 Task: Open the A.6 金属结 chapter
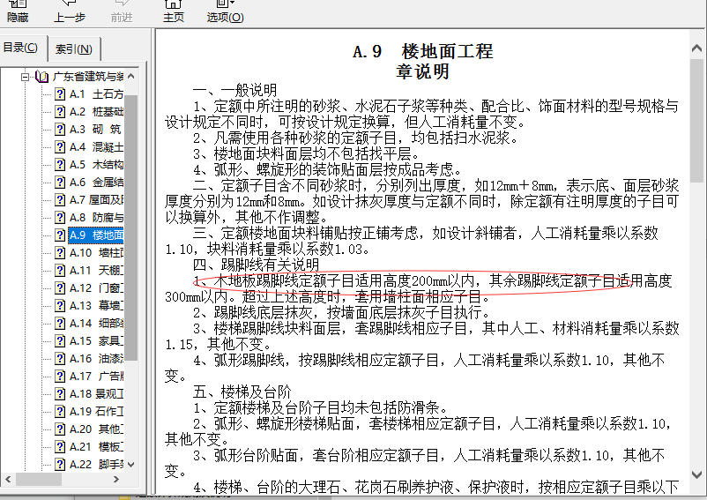click(x=96, y=183)
